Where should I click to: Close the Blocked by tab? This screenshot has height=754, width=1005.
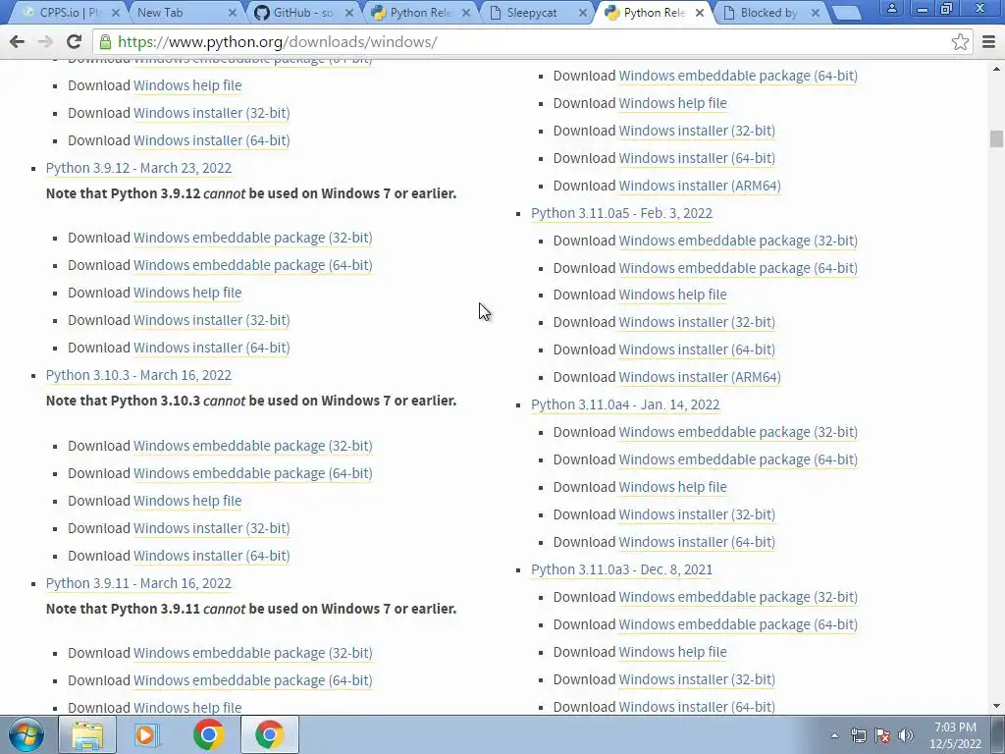click(x=816, y=13)
